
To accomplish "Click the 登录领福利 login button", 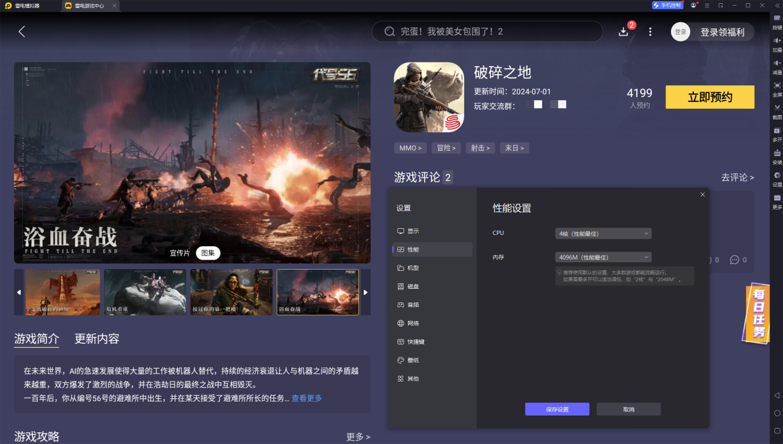I will coord(712,32).
